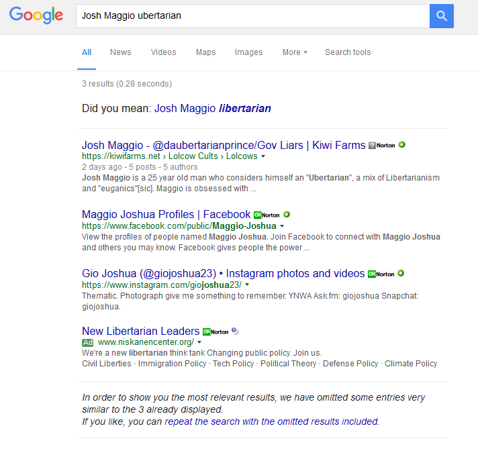
Task: Switch to the Videos tab
Action: click(163, 52)
